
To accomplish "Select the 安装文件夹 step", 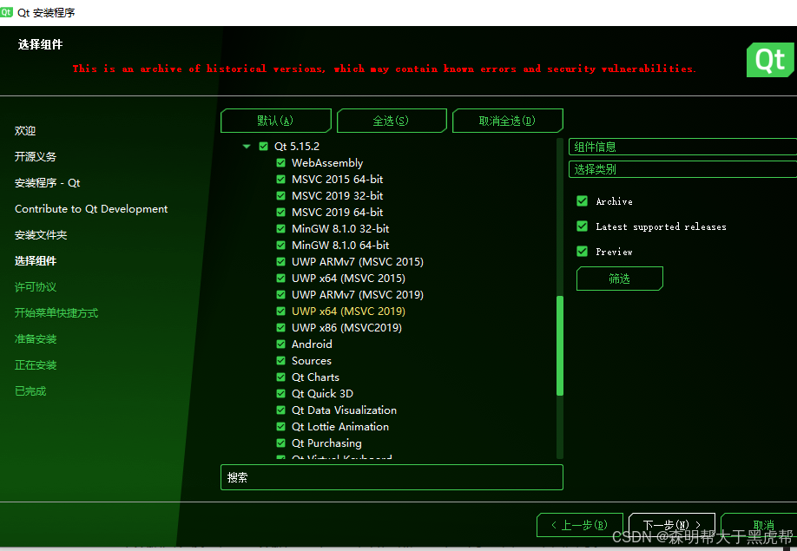I will [41, 234].
